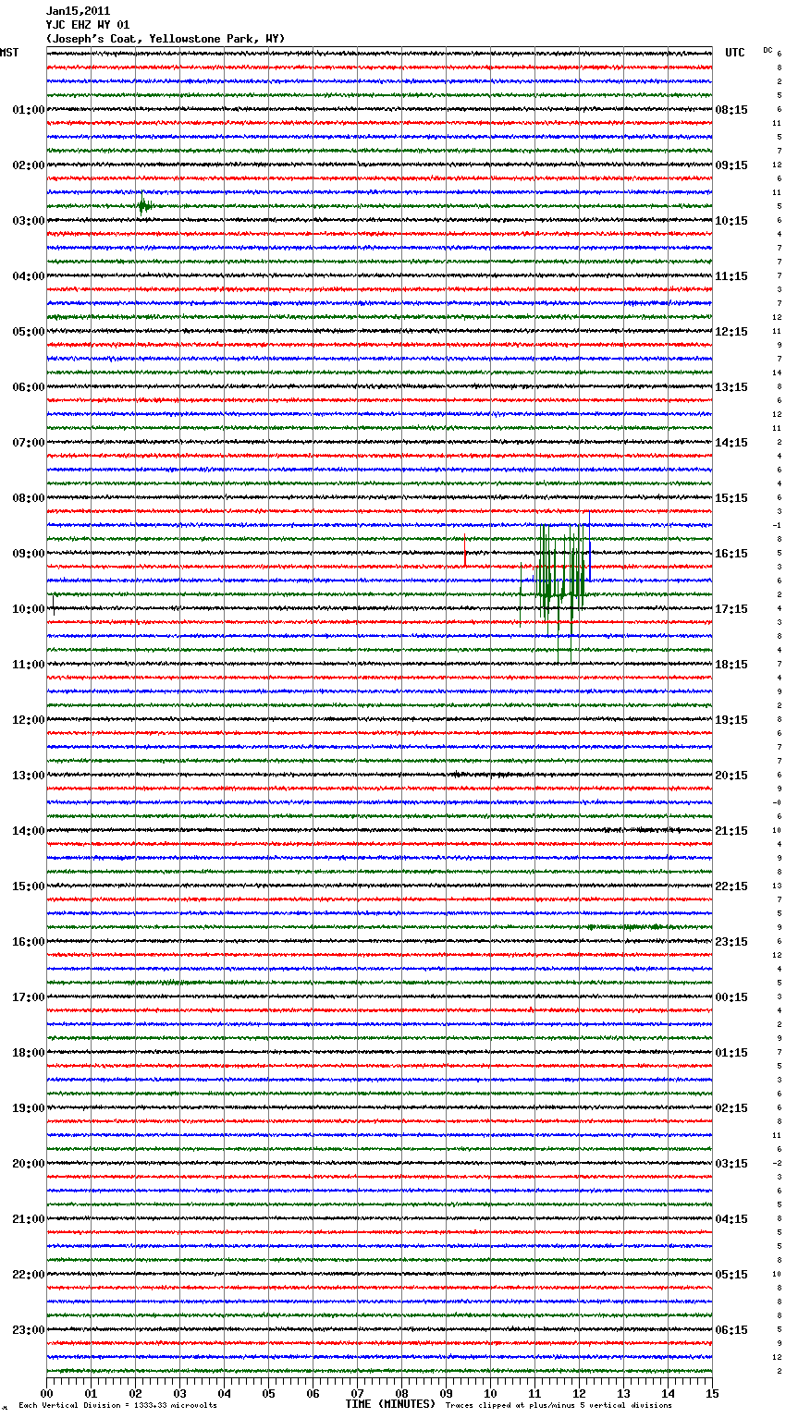Click the Joseph's Coat, Yellowstone Park location title
786x1418 pixels.
pos(166,39)
